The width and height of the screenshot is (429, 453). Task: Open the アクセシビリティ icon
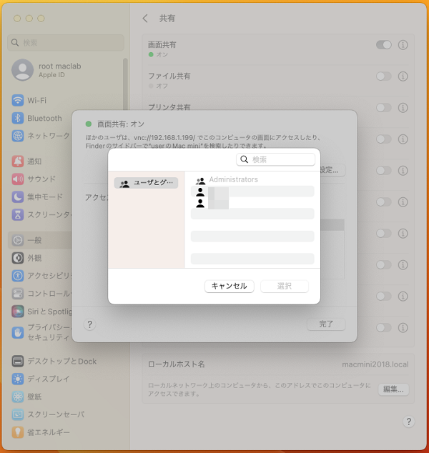tap(18, 276)
